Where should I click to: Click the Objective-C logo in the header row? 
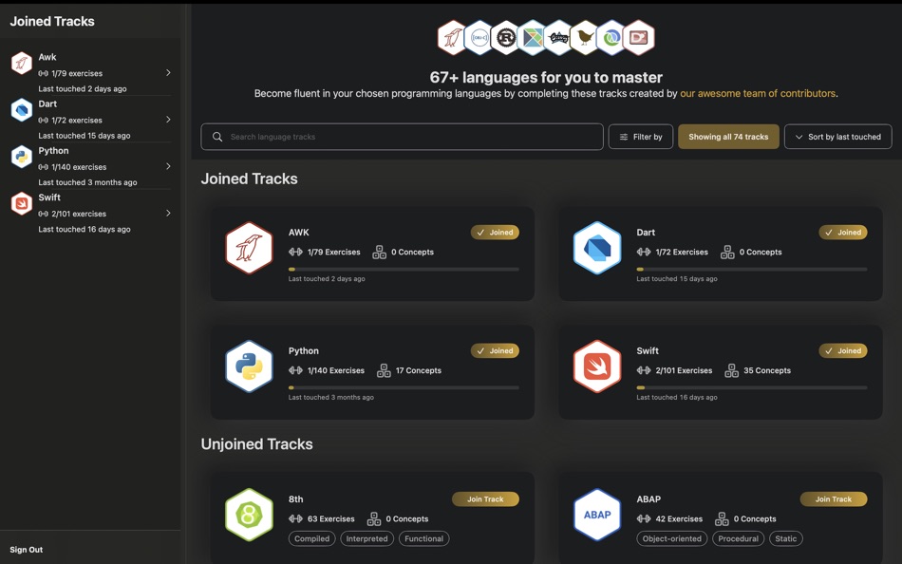tap(479, 38)
